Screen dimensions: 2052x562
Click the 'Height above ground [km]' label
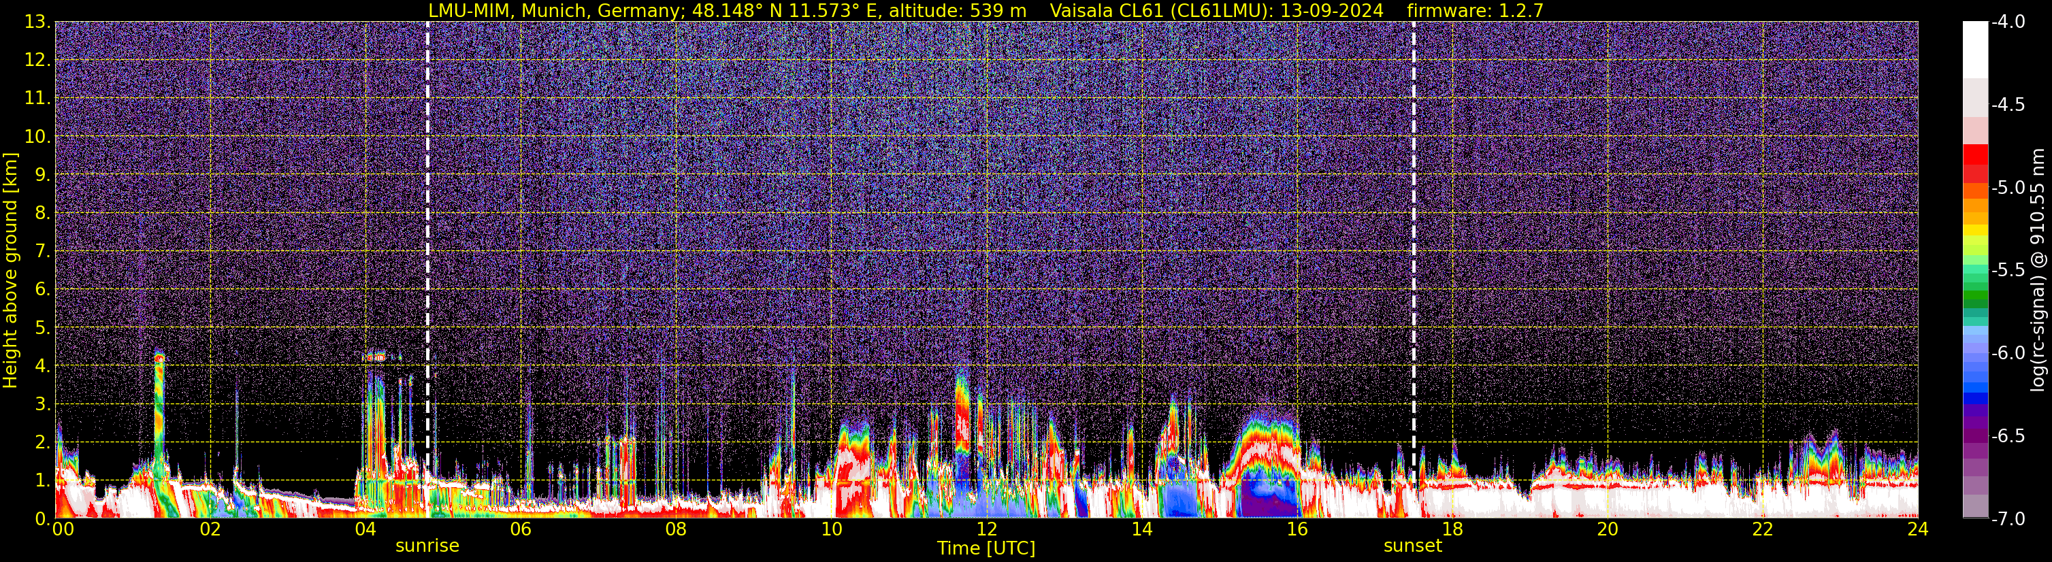(10, 271)
